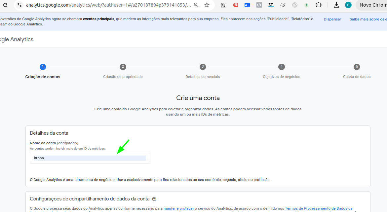The image size is (387, 212).
Task: Open the gray link circle extension icon
Action: pos(294,5)
